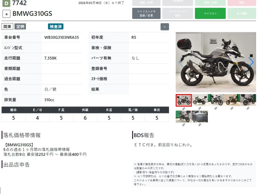The height and width of the screenshot is (194, 259).
Task: Click the 総合 score header
Action: click(13, 110)
